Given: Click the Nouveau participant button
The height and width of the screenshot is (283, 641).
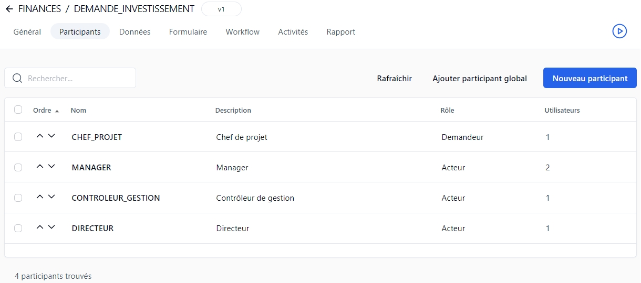Looking at the screenshot, I should click(590, 78).
